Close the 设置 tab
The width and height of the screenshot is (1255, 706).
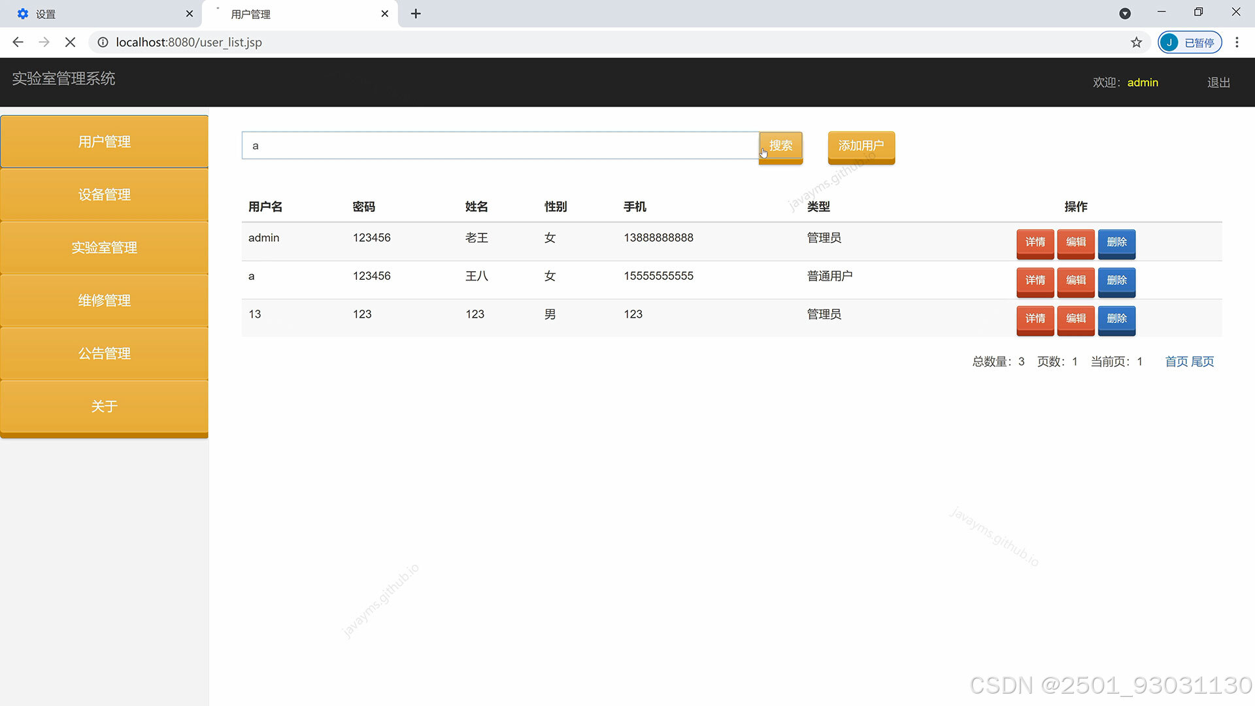pos(190,14)
